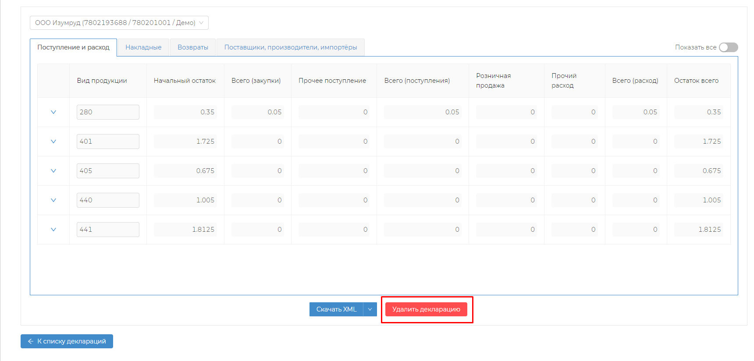
Task: Switch to the Накладные tab
Action: 143,47
